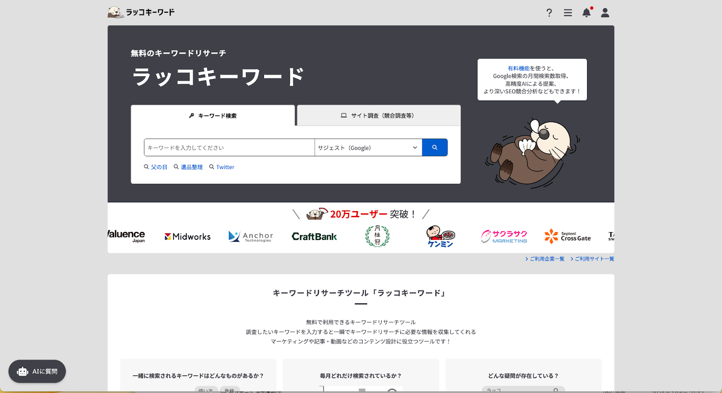The height and width of the screenshot is (393, 722).
Task: Click the Valuence Japan logo
Action: click(126, 236)
